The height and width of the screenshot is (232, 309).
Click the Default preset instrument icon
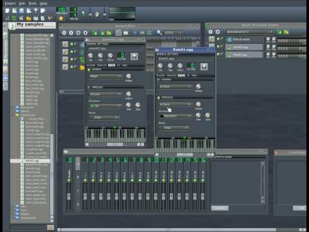[229, 39]
